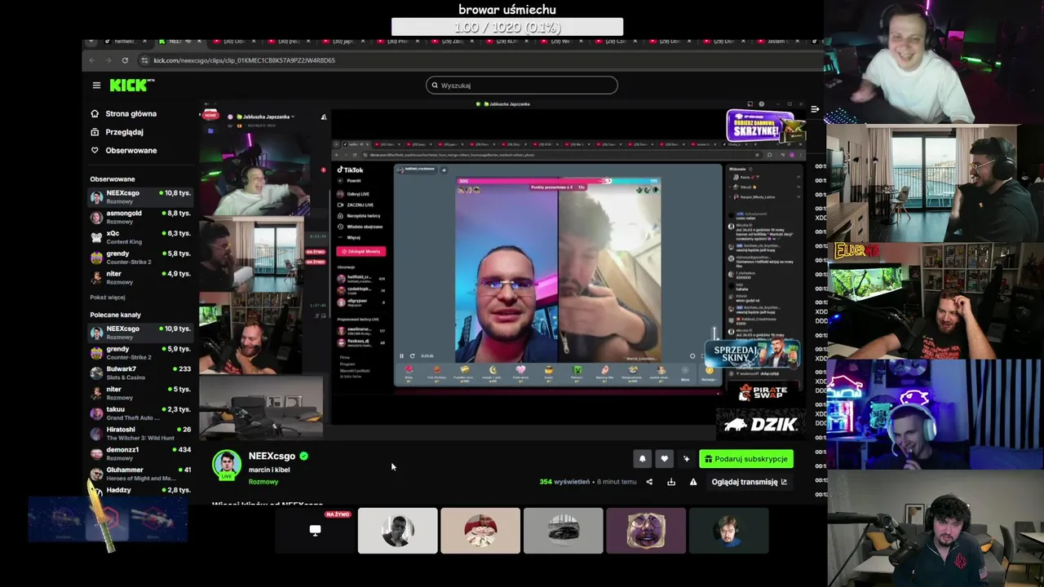Click NEEXcsgo LIVE avatar below clip
This screenshot has width=1044, height=587.
[x=227, y=464]
